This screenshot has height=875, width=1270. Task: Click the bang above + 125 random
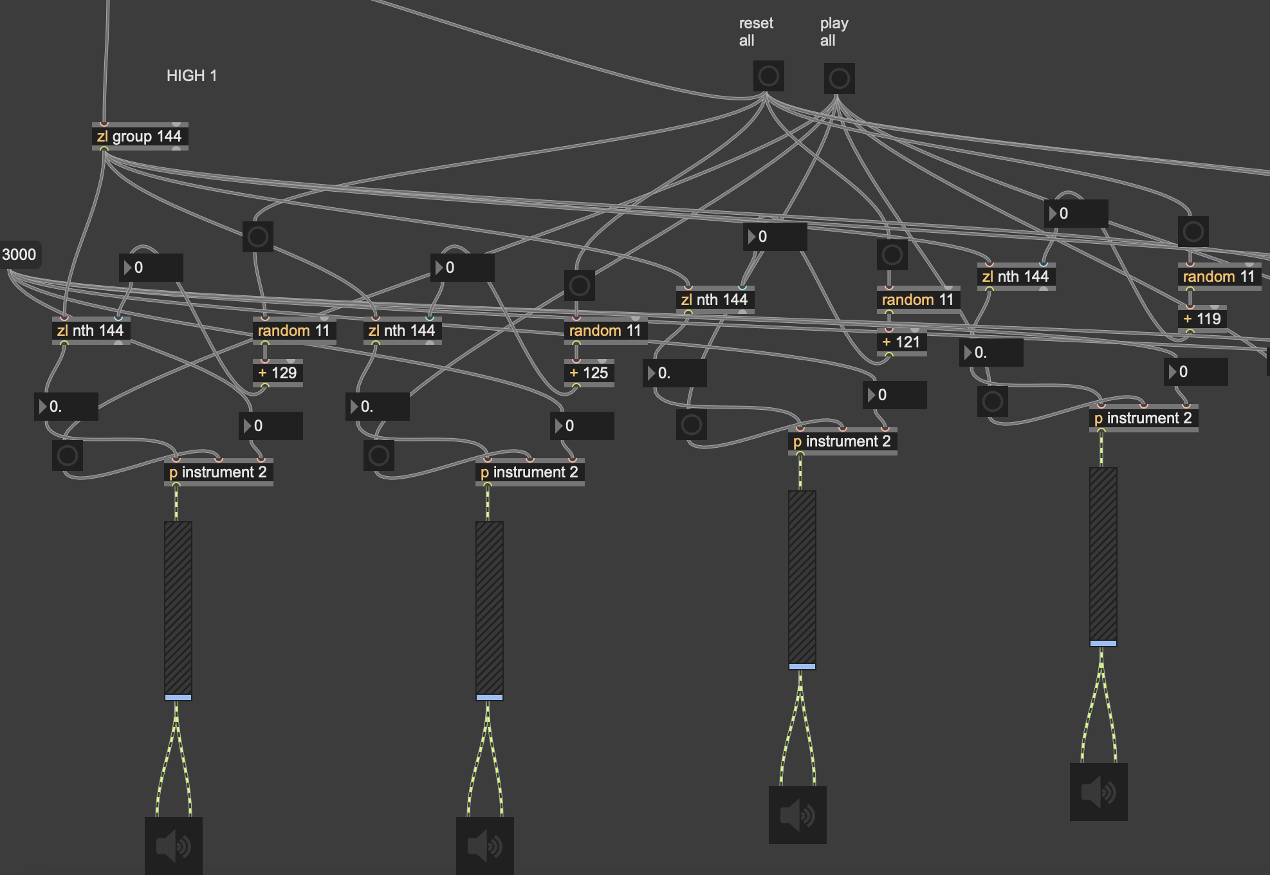579,286
